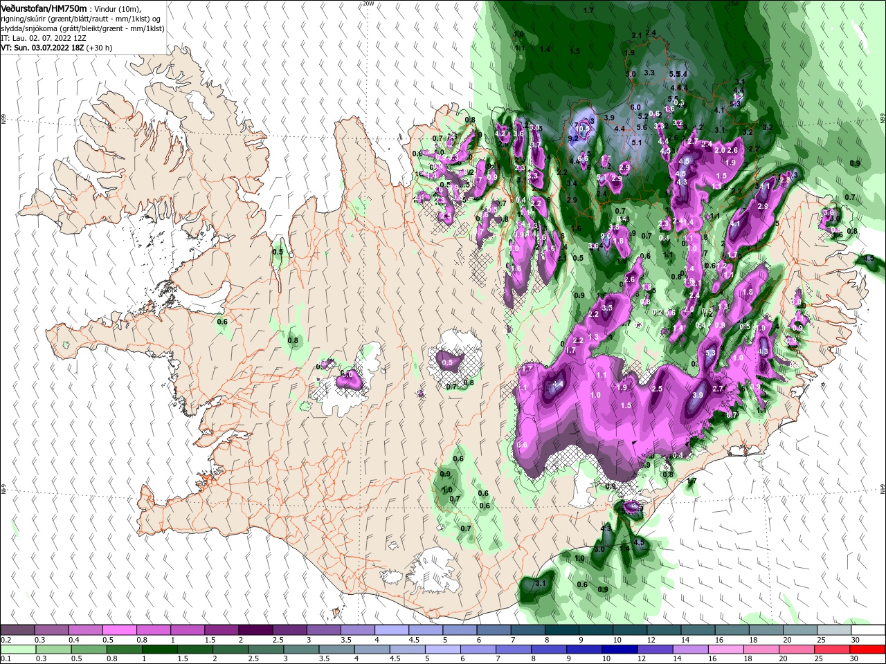This screenshot has height=664, width=886.
Task: Click the 9.2 precipitation value on the map
Action: coord(572,138)
